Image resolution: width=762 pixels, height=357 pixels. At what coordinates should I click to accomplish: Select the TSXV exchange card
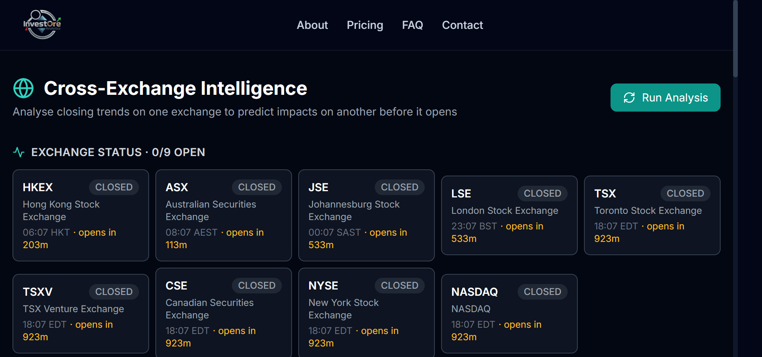pyautogui.click(x=81, y=314)
